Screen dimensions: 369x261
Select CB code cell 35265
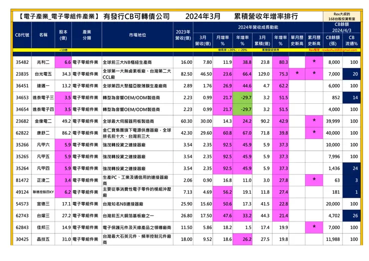coord(22,156)
